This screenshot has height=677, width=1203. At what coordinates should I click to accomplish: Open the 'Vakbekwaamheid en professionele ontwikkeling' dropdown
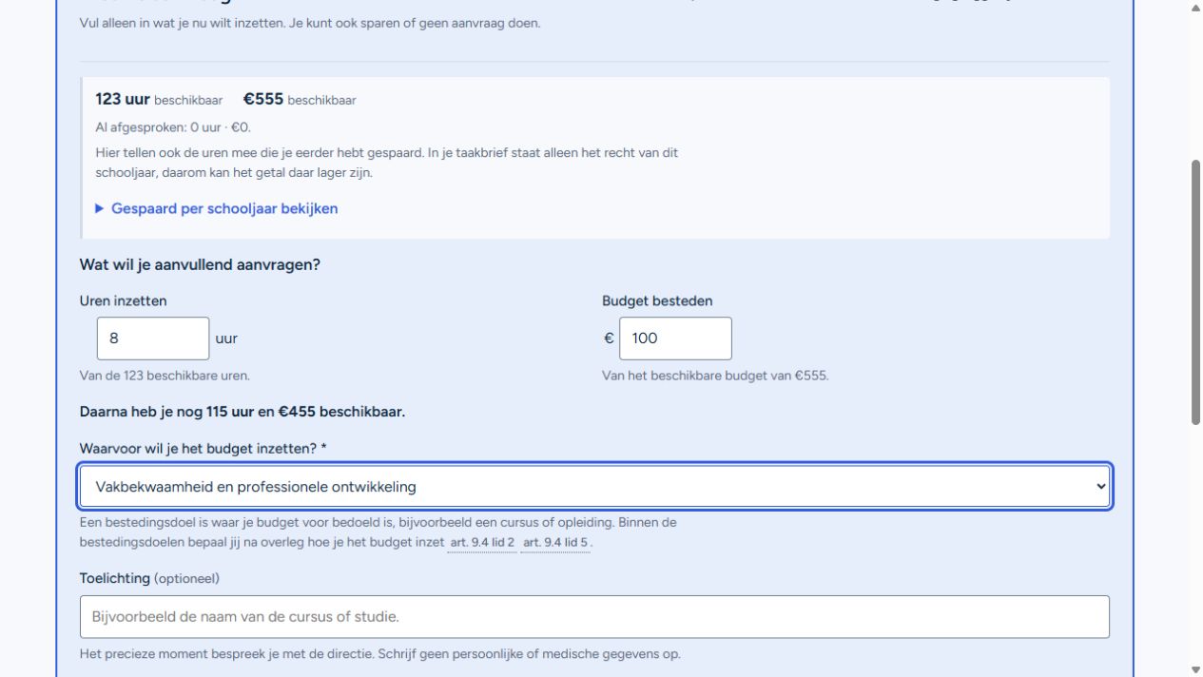pos(594,487)
